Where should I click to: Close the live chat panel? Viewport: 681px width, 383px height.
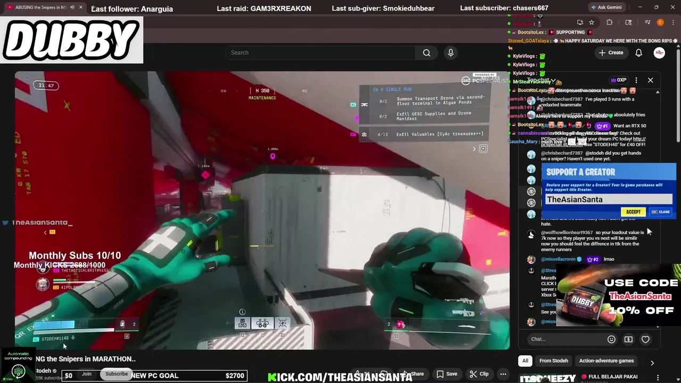tap(650, 80)
